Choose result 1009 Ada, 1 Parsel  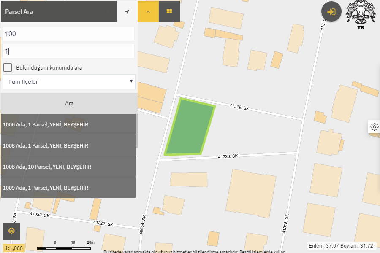pyautogui.click(x=68, y=188)
